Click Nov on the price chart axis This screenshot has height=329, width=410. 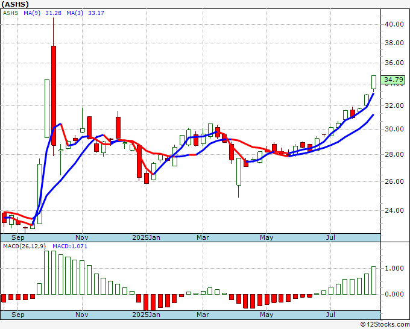tap(82, 237)
